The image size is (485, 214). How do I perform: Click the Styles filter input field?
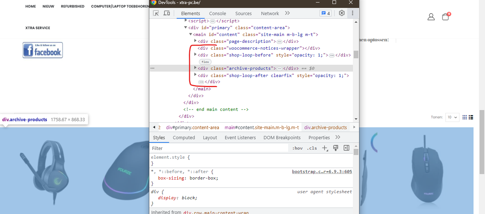[x=220, y=148]
